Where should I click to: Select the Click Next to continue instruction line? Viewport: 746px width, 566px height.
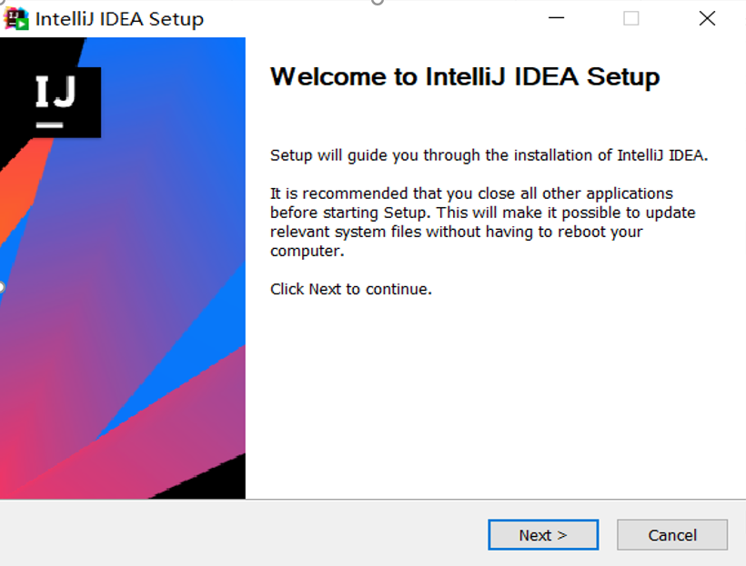point(350,289)
